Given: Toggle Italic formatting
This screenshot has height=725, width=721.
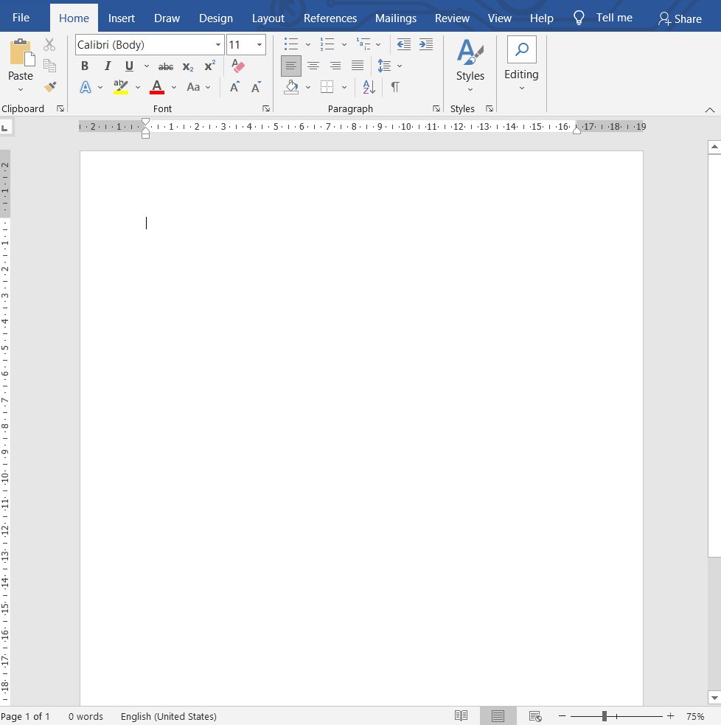Looking at the screenshot, I should [x=107, y=66].
